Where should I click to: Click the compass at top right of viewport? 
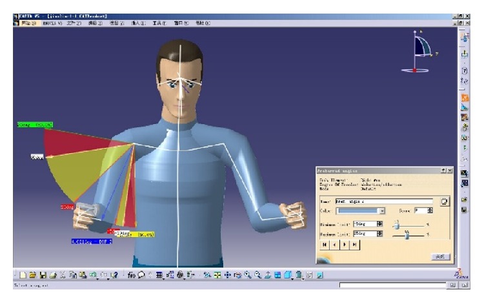419,52
